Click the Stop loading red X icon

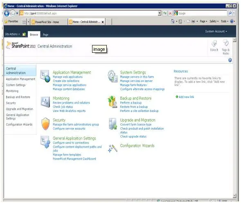(x=170, y=14)
